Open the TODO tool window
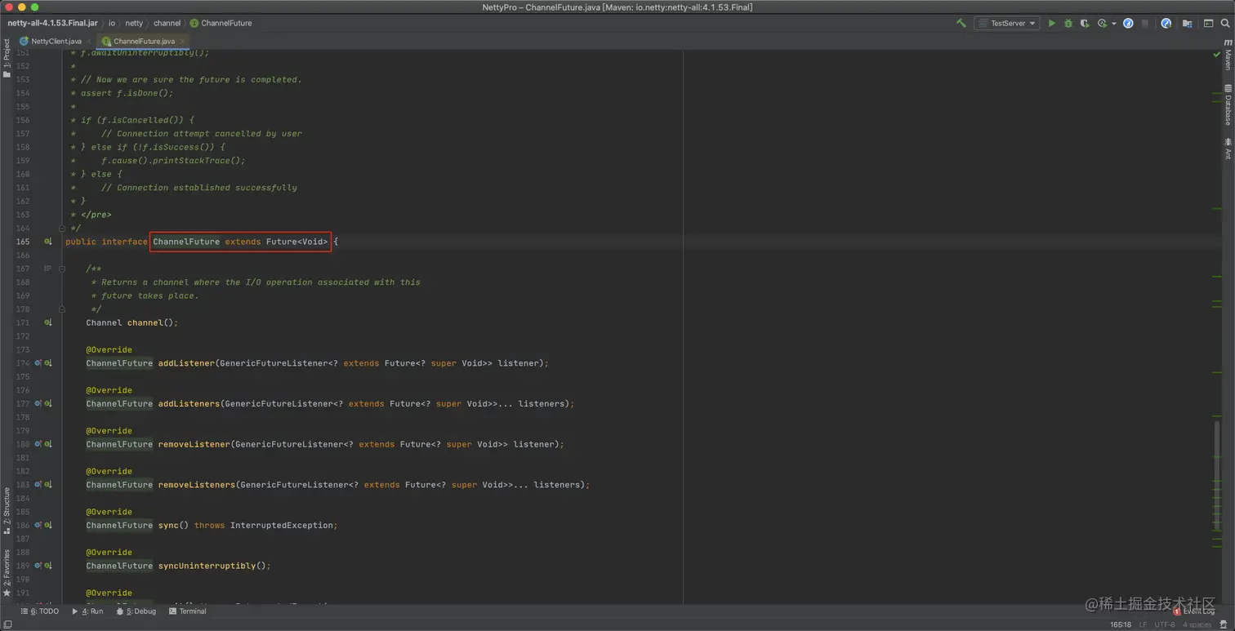The image size is (1235, 631). (x=40, y=611)
